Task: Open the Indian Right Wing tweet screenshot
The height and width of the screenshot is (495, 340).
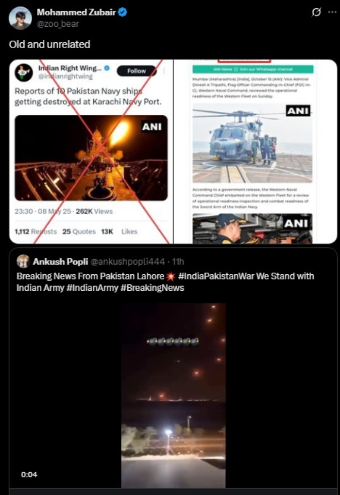Action: (91, 152)
